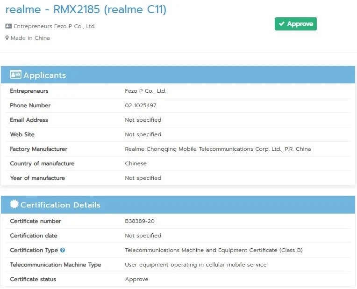This screenshot has width=357, height=289.
Task: Click the 'Email Address' row label
Action: pyautogui.click(x=29, y=120)
